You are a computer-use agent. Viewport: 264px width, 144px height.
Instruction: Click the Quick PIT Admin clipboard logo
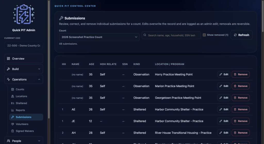tap(24, 14)
